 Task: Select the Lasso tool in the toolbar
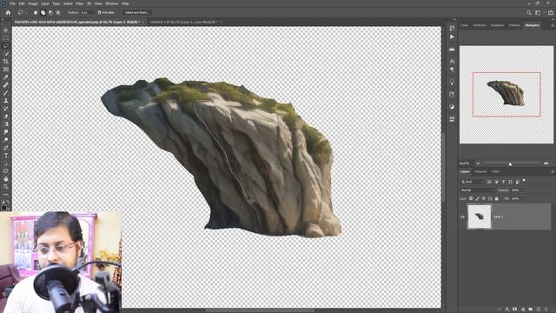[6, 46]
